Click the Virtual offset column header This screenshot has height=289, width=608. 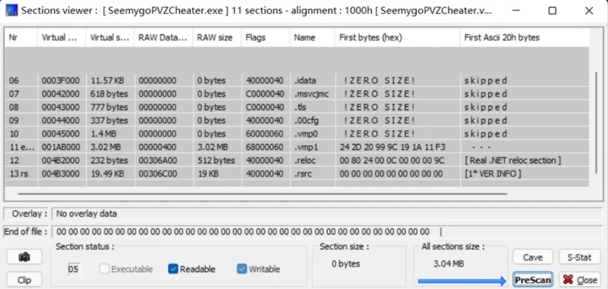62,38
